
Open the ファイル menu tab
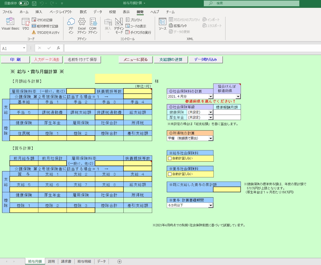(7, 12)
